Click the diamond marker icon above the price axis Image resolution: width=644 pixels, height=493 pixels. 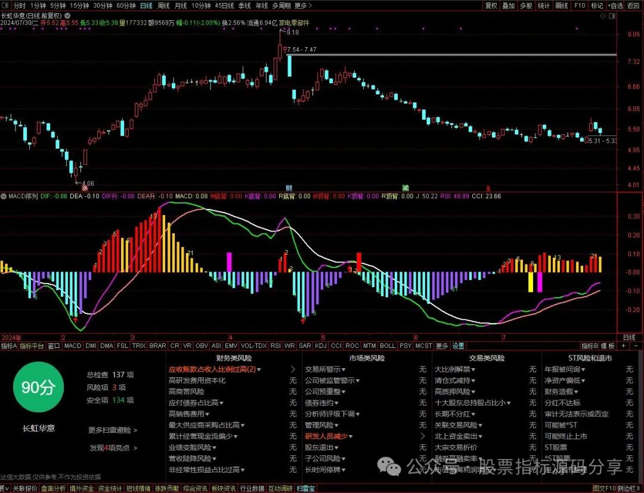pyautogui.click(x=602, y=16)
